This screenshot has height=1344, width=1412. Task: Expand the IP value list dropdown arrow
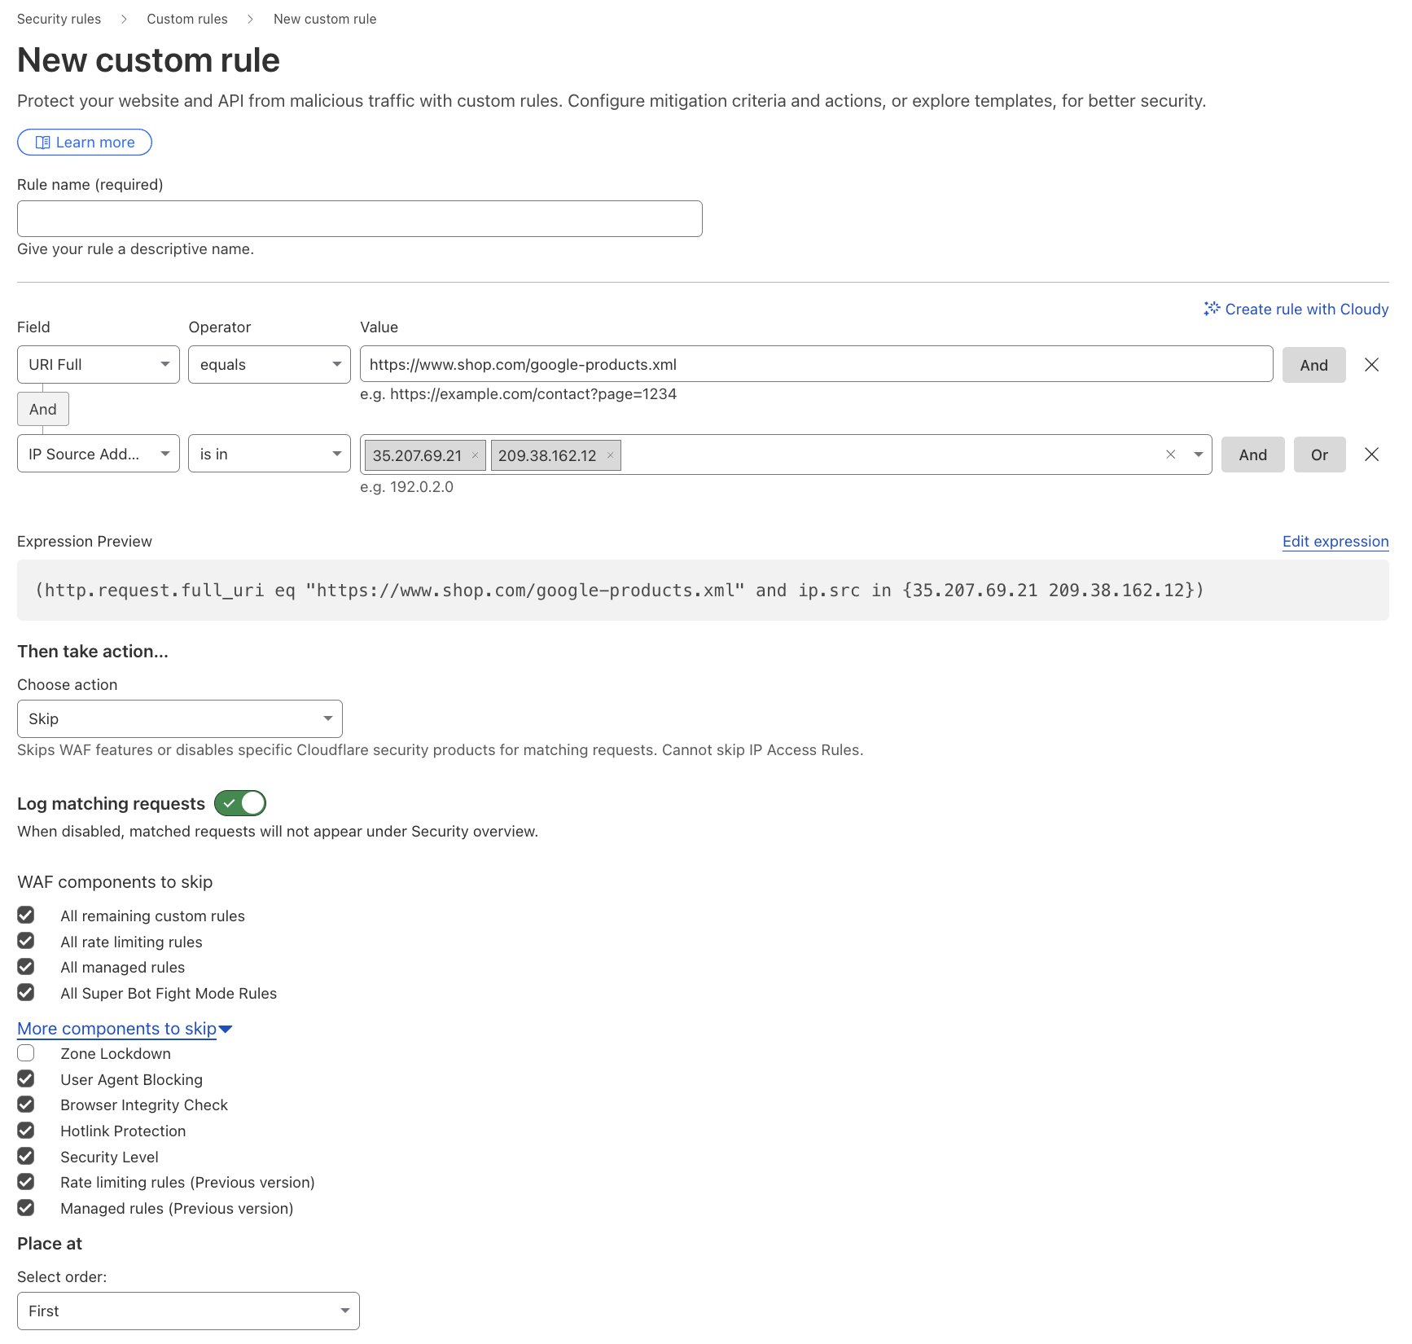1198,455
